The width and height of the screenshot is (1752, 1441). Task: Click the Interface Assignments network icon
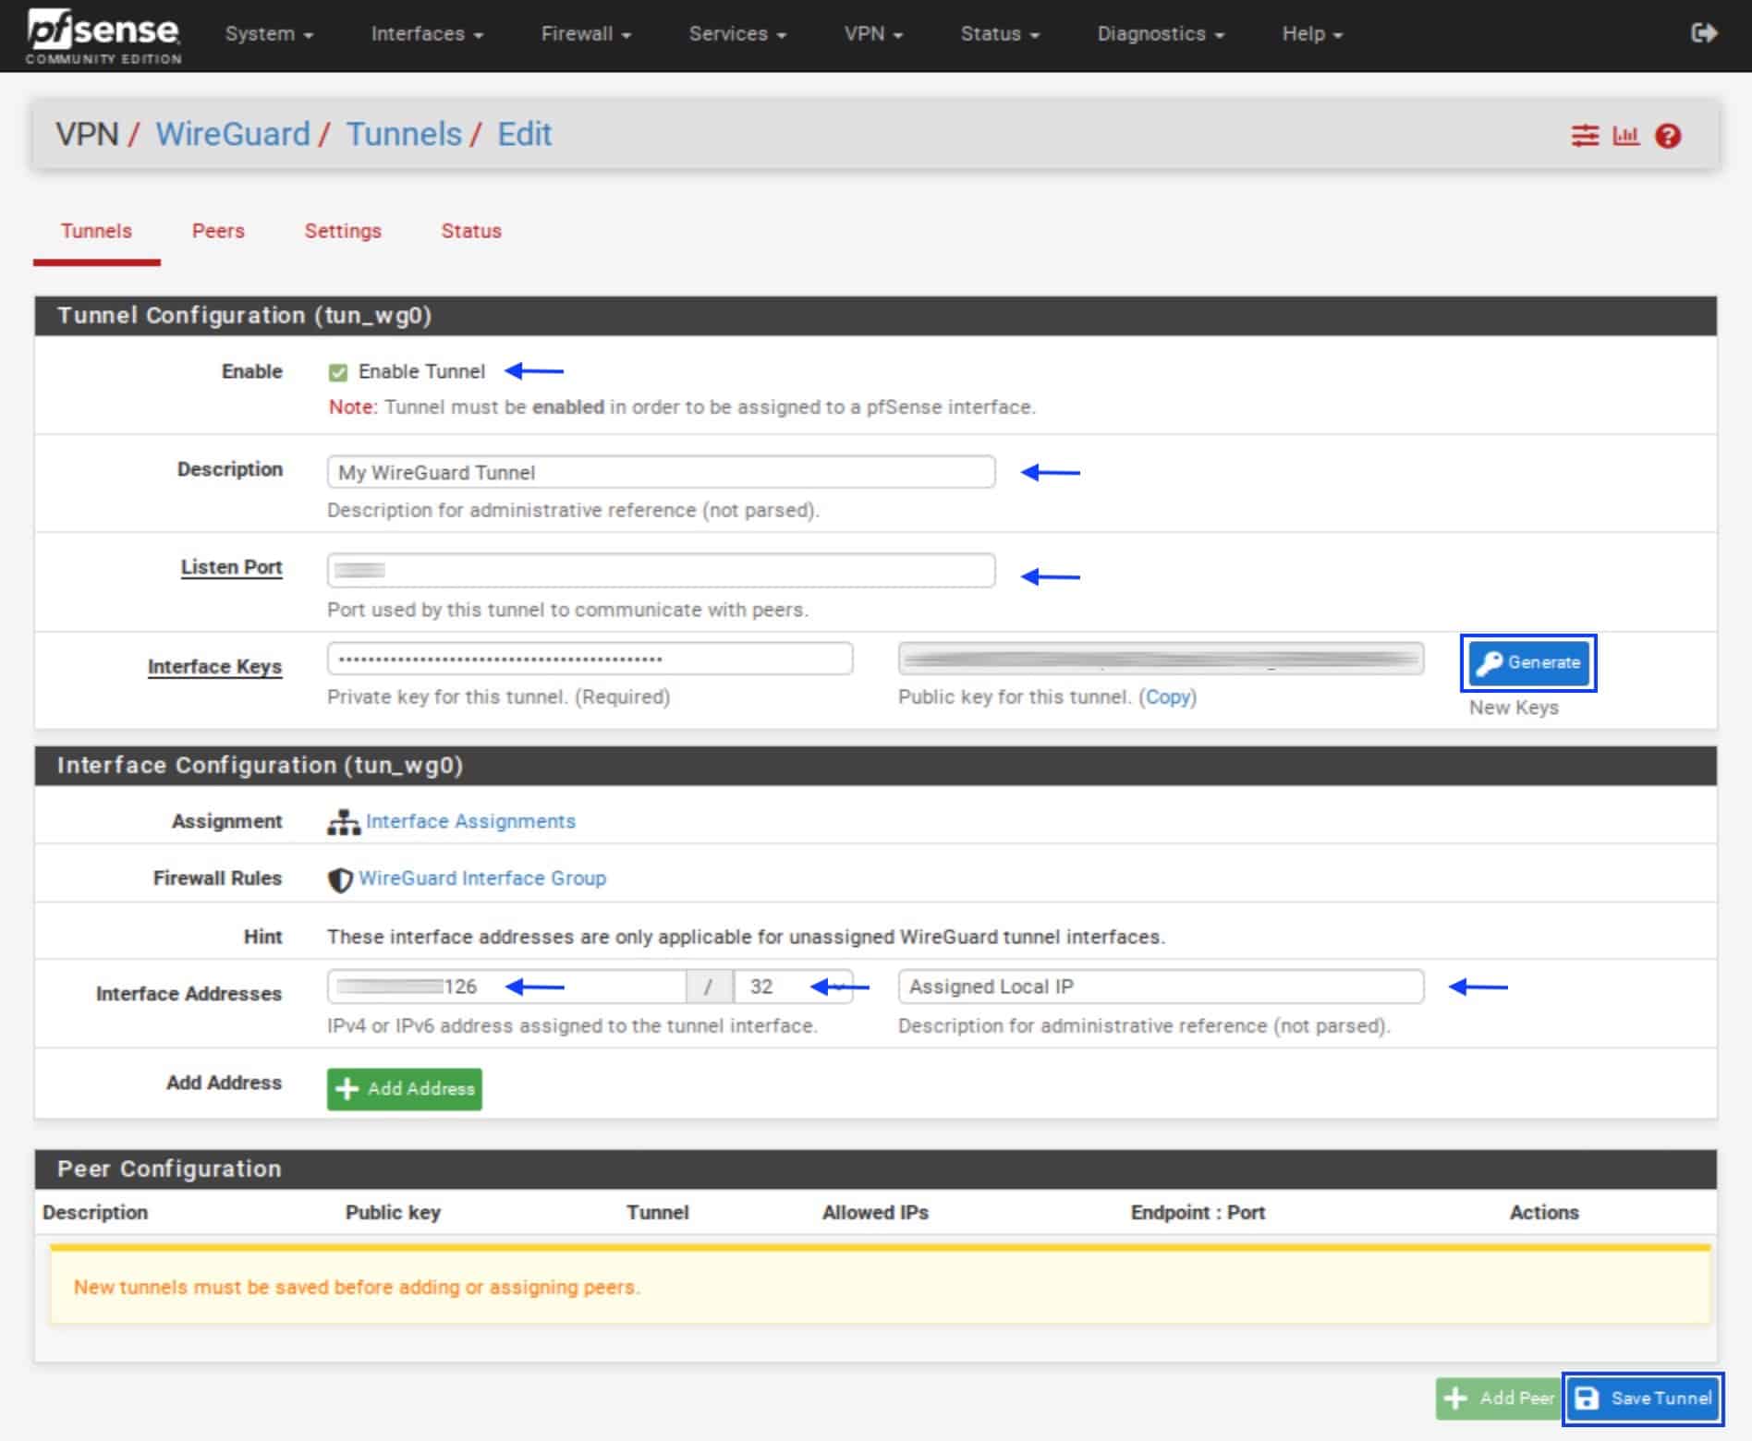(x=343, y=821)
